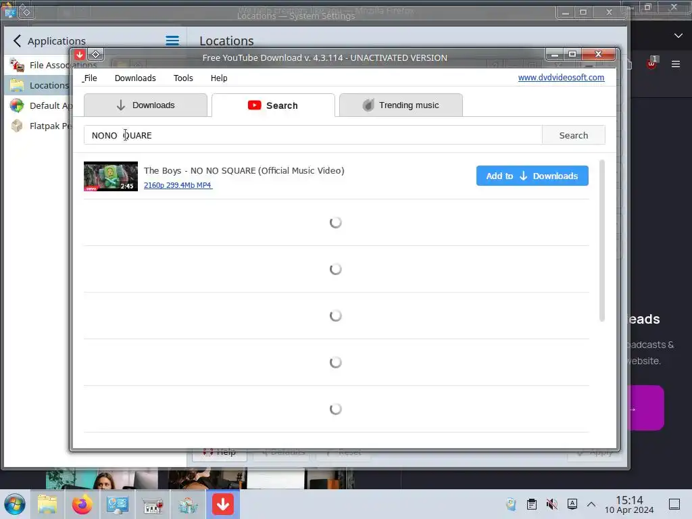
Task: Launch Firefox from the taskbar
Action: pos(82,504)
